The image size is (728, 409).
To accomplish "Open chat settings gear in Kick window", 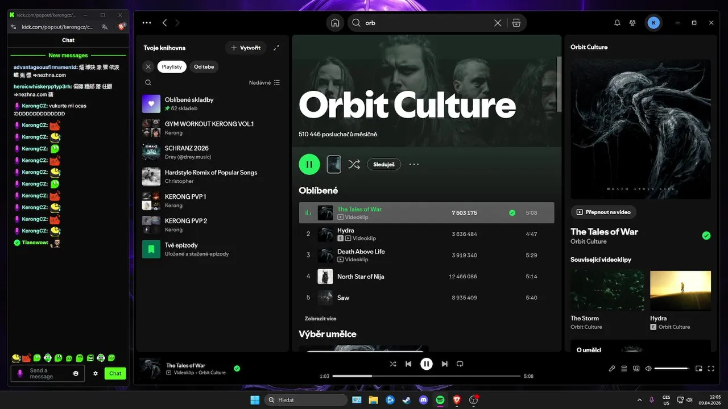I will pyautogui.click(x=96, y=373).
